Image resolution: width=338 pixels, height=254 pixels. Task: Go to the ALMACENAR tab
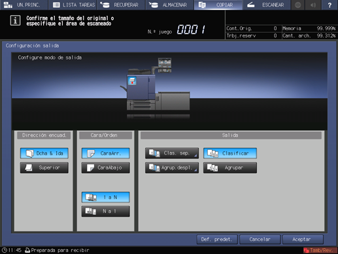(169, 5)
